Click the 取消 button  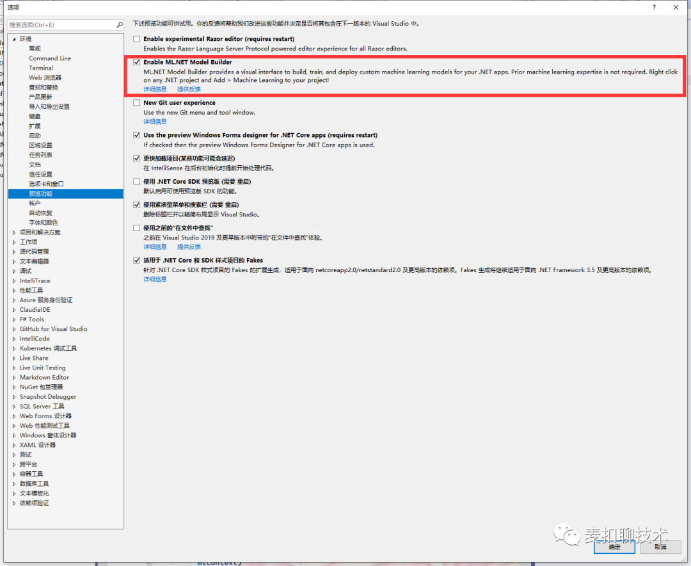pyautogui.click(x=660, y=547)
